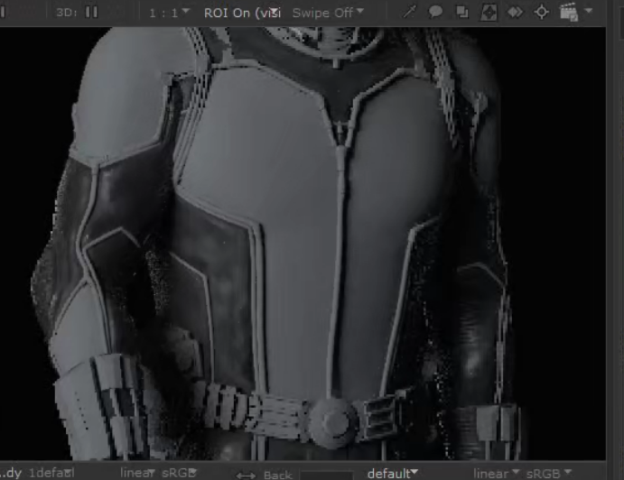Click the empty field after Back

[x=327, y=475]
